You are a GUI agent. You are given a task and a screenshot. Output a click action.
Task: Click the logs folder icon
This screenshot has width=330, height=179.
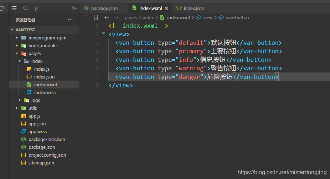point(26,100)
